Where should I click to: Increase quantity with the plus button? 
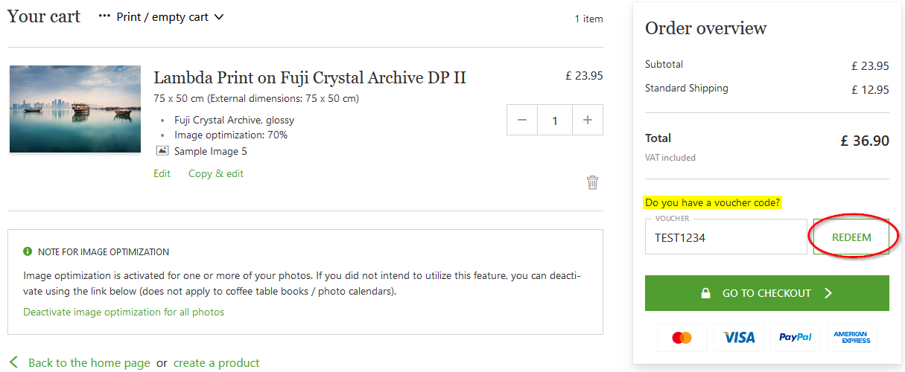(x=588, y=120)
